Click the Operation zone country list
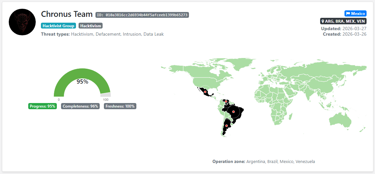The image size is (375, 174). [281, 161]
